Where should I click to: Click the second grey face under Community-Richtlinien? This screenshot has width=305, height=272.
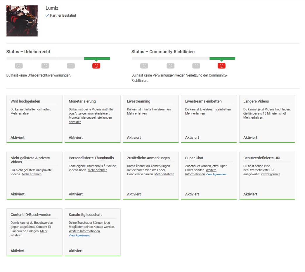170,66
